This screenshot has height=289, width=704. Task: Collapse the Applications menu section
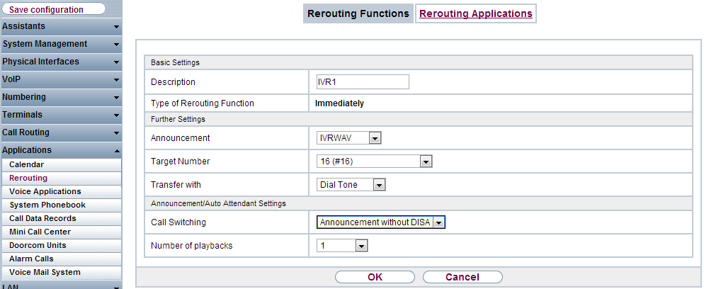[x=61, y=150]
